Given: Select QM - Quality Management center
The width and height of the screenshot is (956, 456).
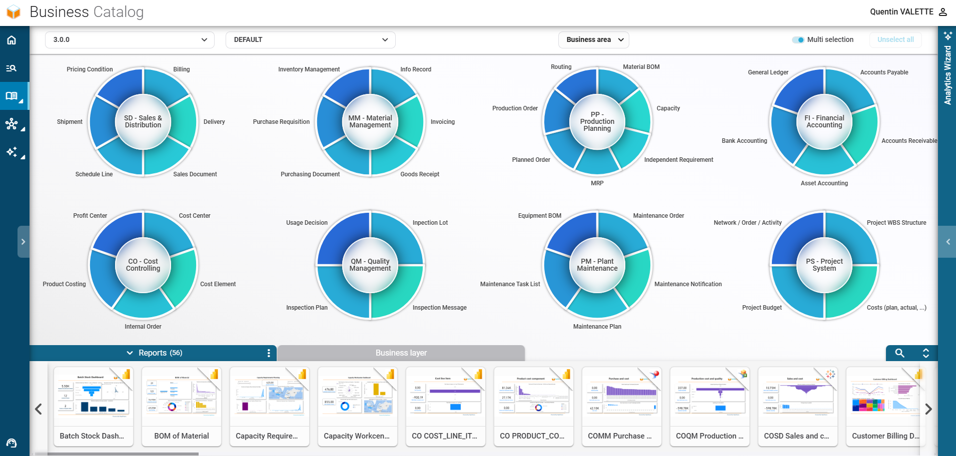Looking at the screenshot, I should click(370, 265).
